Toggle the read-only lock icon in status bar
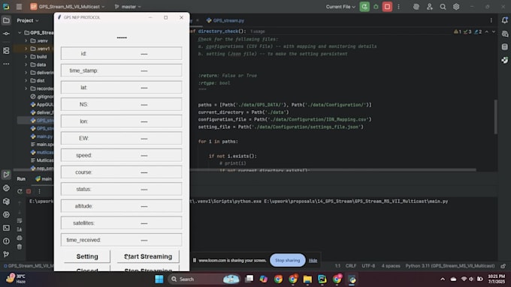 point(503,266)
